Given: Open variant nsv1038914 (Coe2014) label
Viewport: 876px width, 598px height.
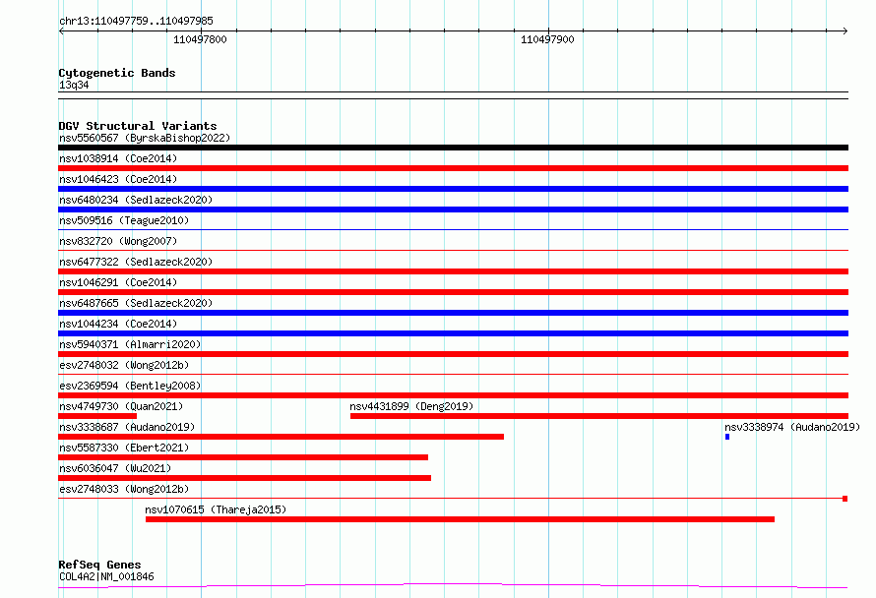Looking at the screenshot, I should pos(118,158).
